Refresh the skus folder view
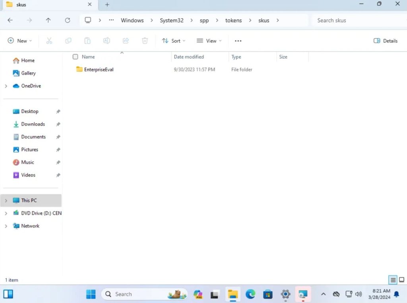 [68, 20]
